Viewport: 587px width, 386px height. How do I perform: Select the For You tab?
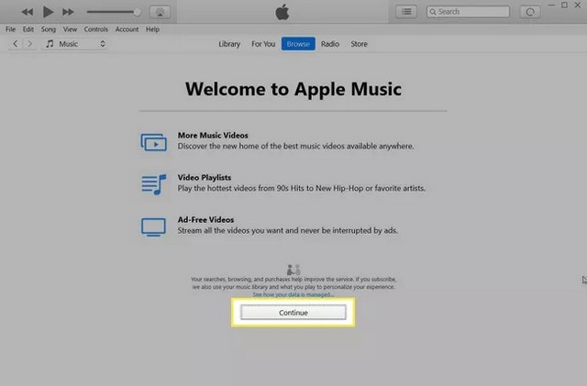click(263, 44)
